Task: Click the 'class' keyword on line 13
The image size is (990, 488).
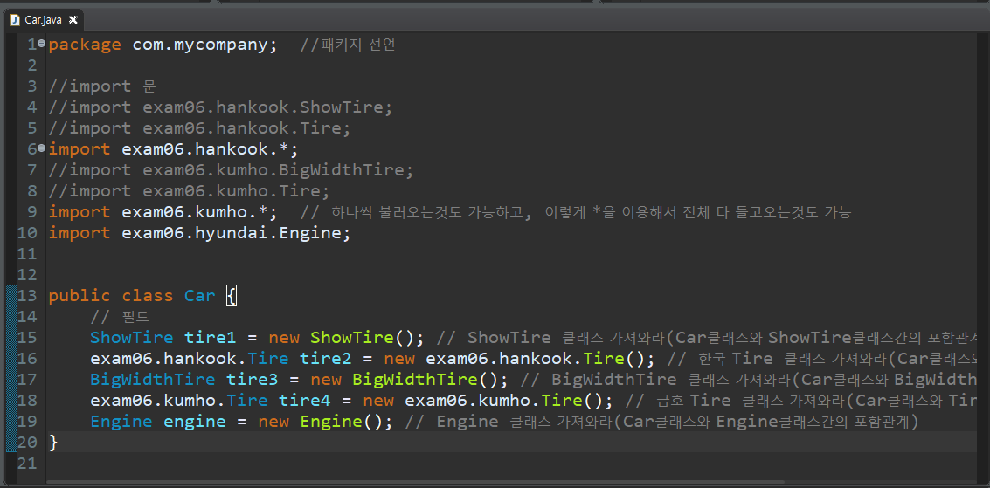Action: [x=148, y=296]
